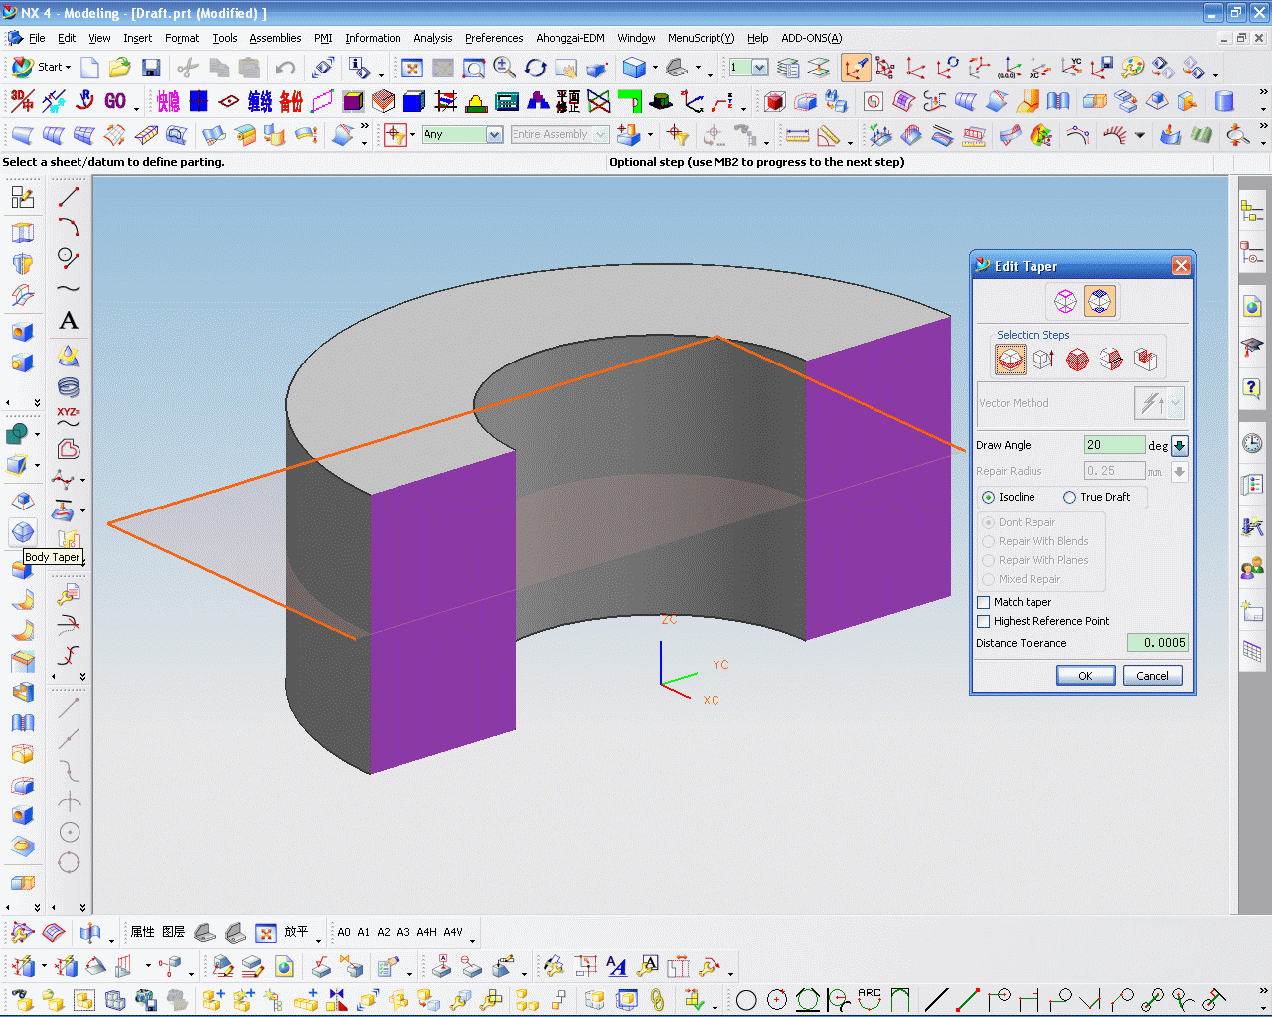Select the Line tool in sidebar
The height and width of the screenshot is (1017, 1272).
point(68,197)
